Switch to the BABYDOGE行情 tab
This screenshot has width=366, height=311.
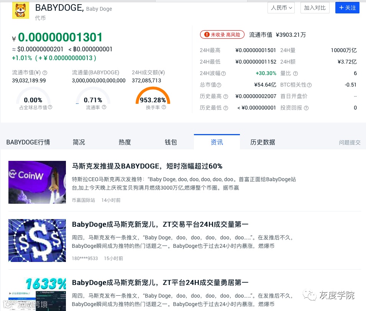point(28,142)
